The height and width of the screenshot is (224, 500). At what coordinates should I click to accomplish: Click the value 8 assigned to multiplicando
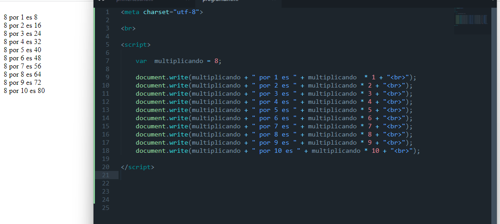(216, 61)
